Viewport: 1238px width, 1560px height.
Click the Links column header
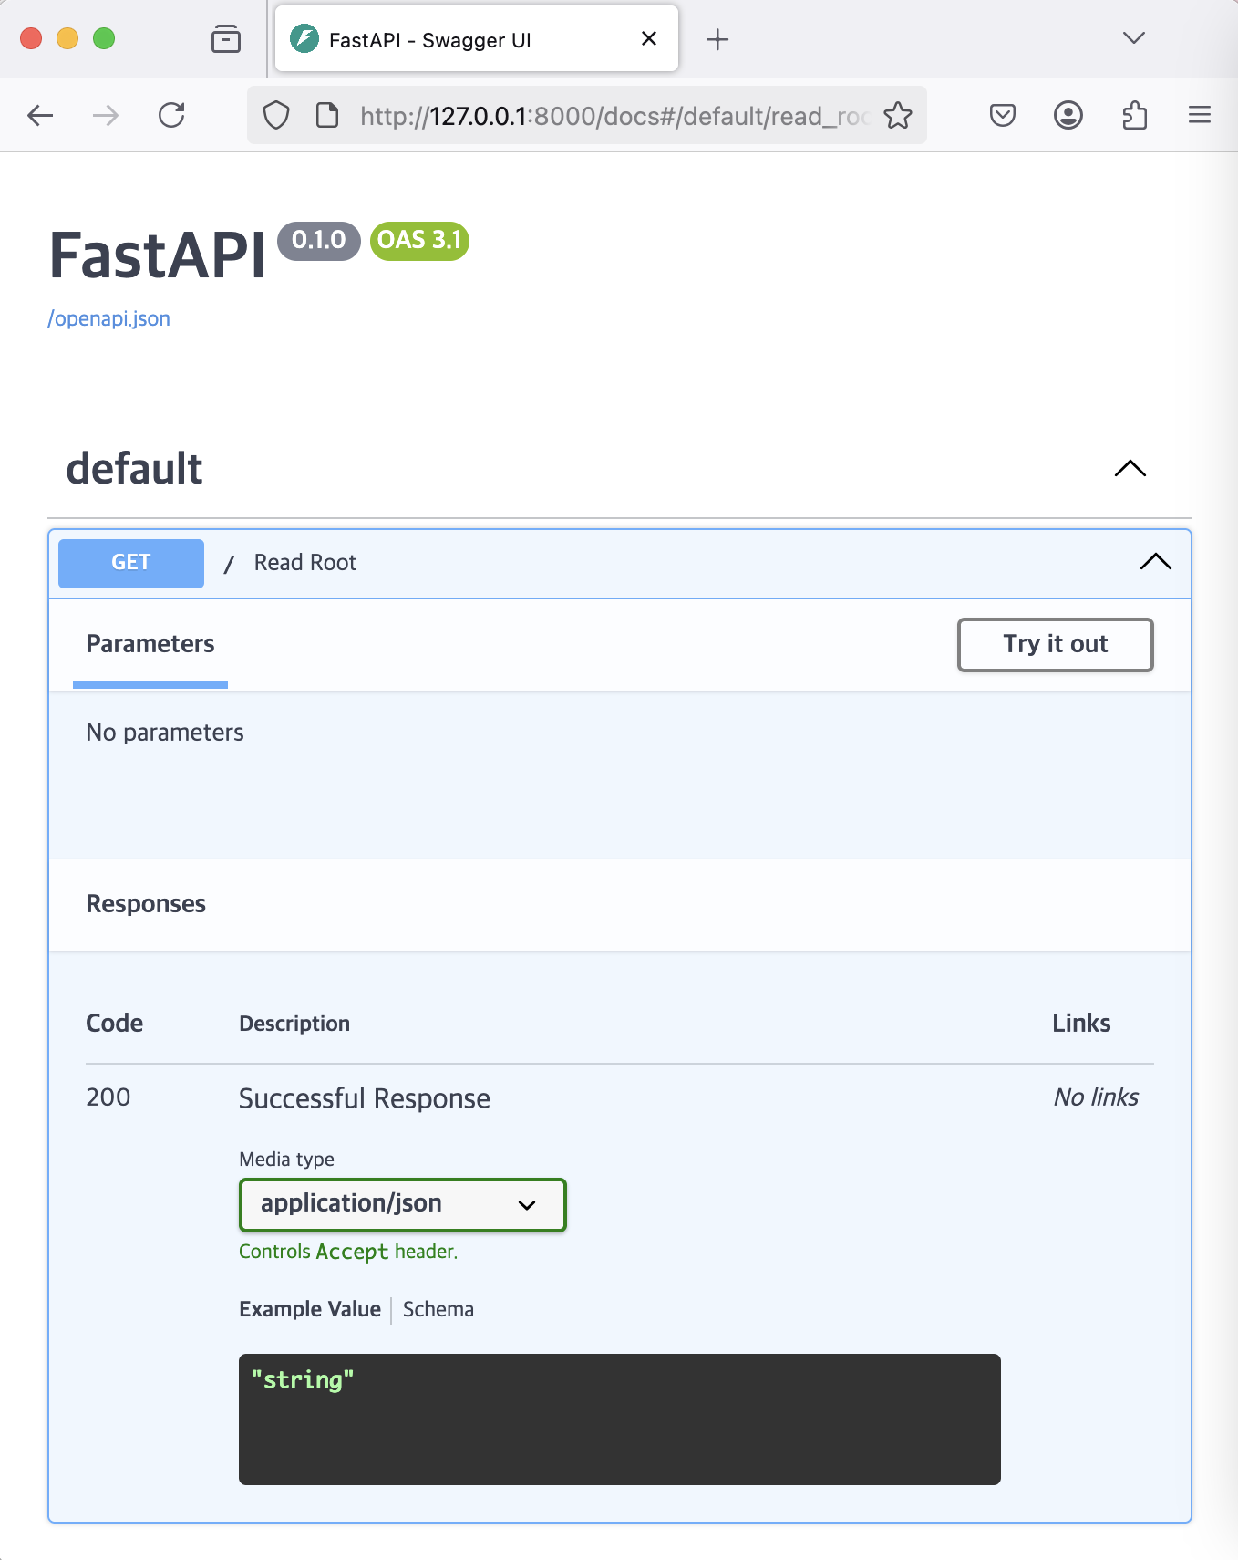1082,1024
